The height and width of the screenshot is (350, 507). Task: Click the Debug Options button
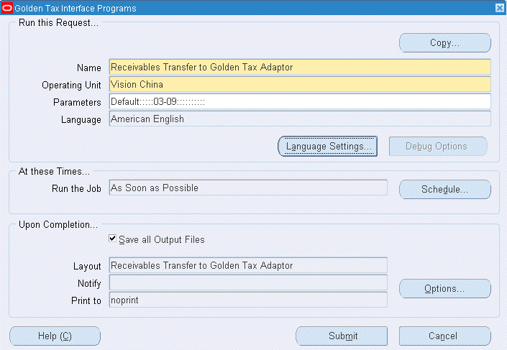(438, 147)
